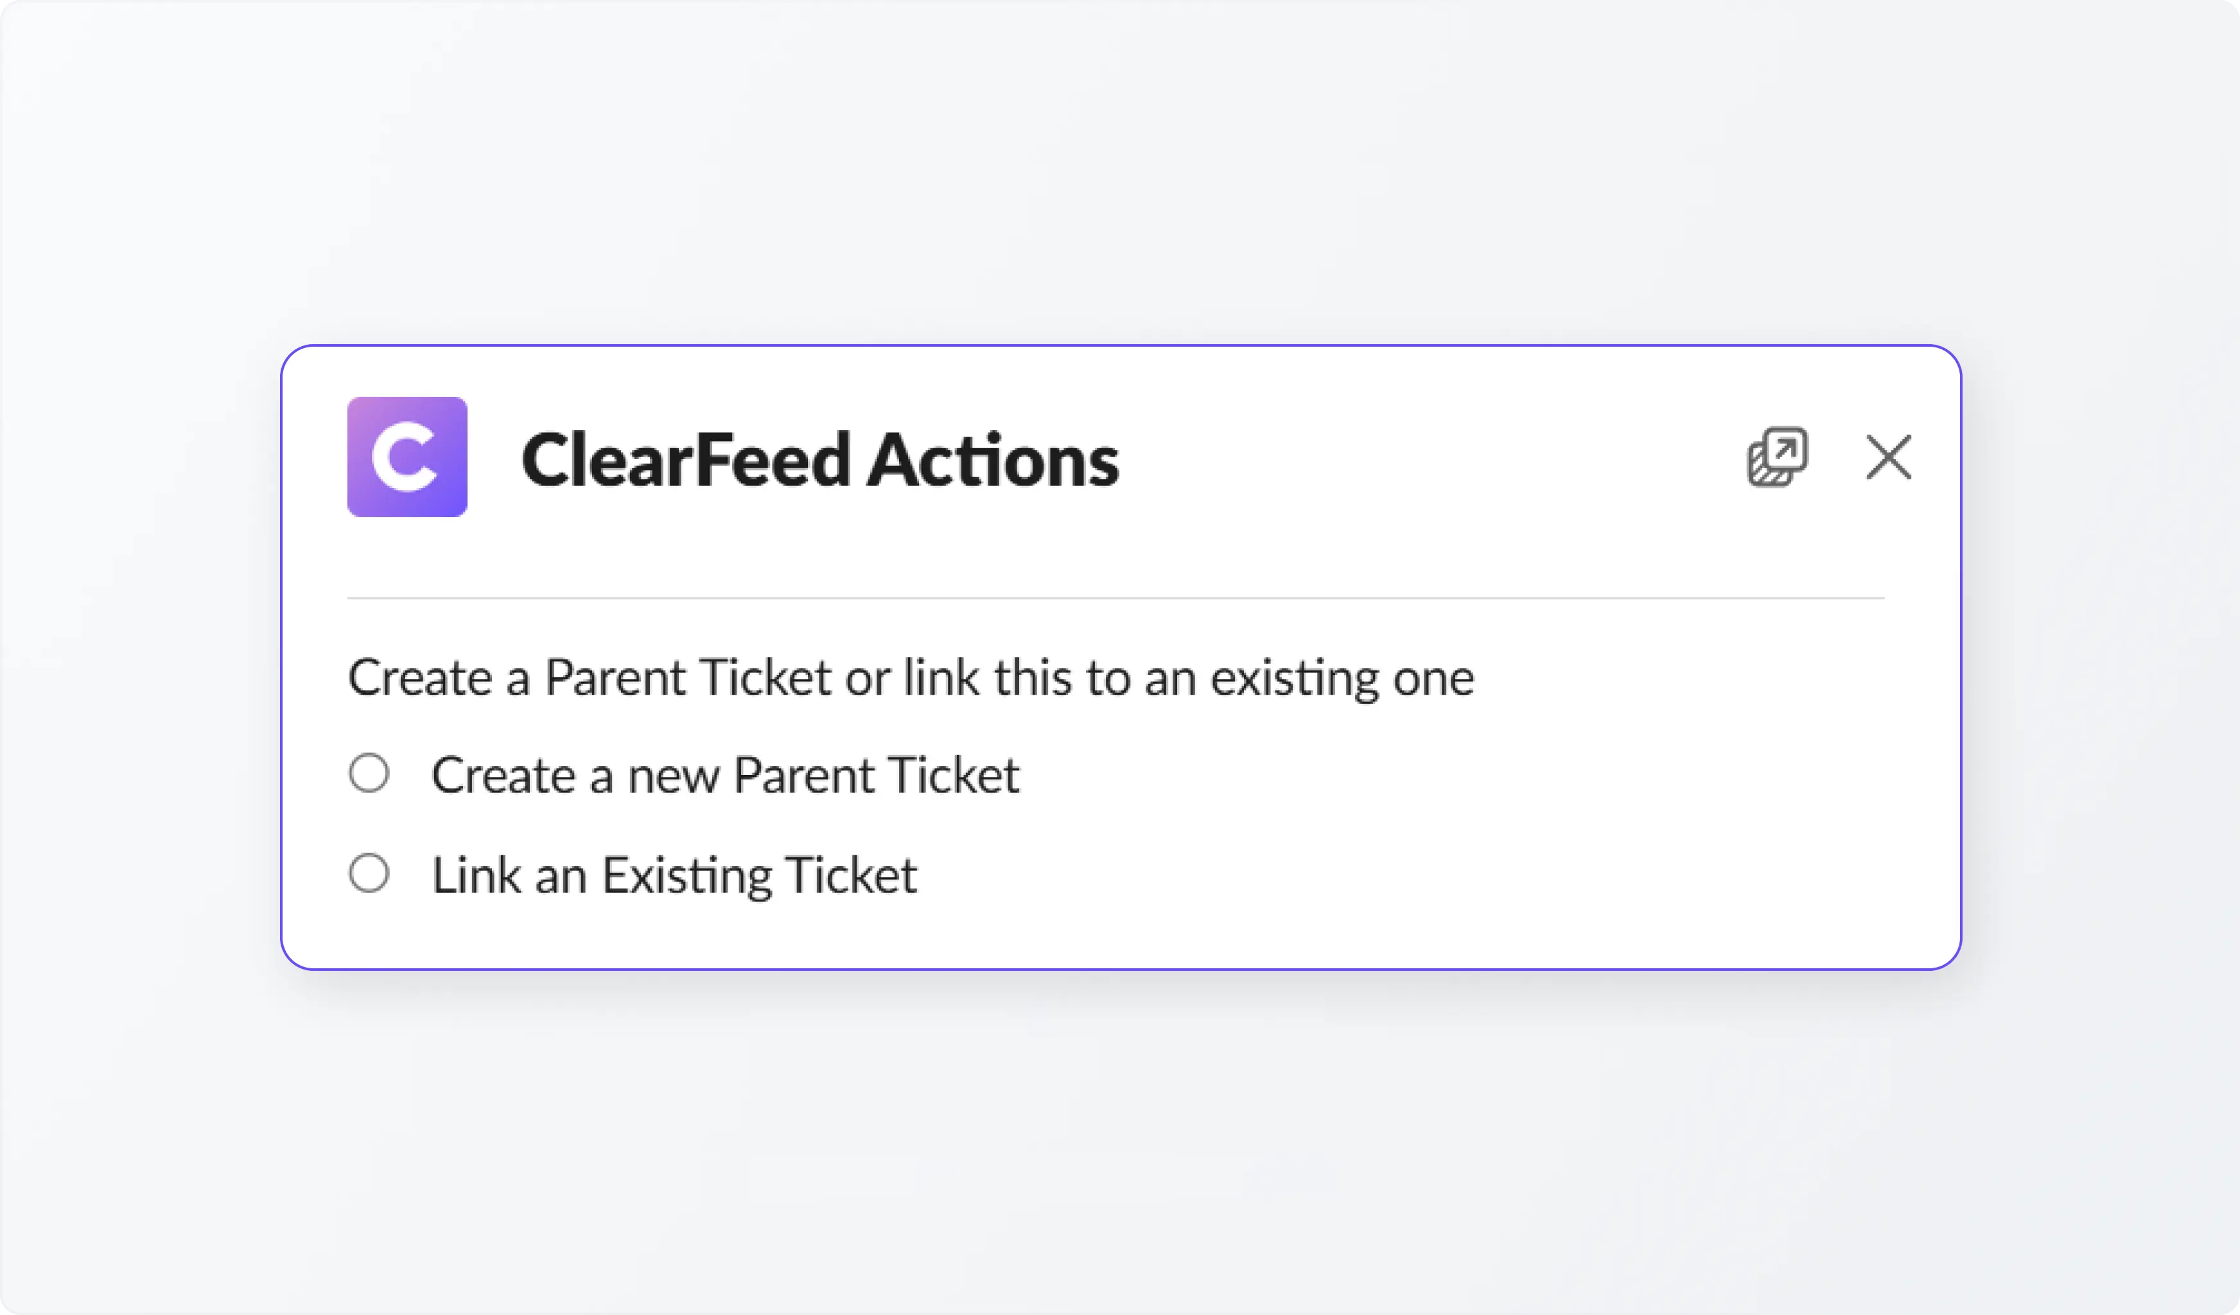The image size is (2240, 1315).
Task: Select the unfilled circle next to Parent Ticket
Action: (x=370, y=773)
